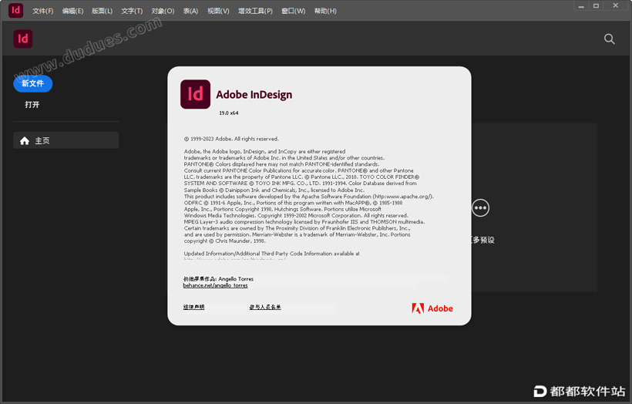Screen dimensions: 632x404
Task: Click the © 1999-2023 Adobe copyright line
Action: pyautogui.click(x=231, y=139)
